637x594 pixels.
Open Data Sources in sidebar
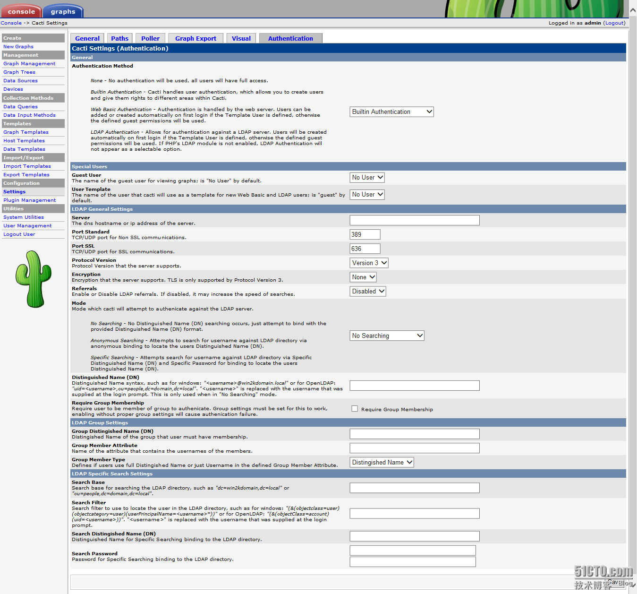point(20,80)
